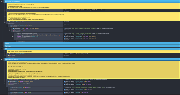Collapse the 'Pick the Node that is nearest' event

(x=4, y=83)
